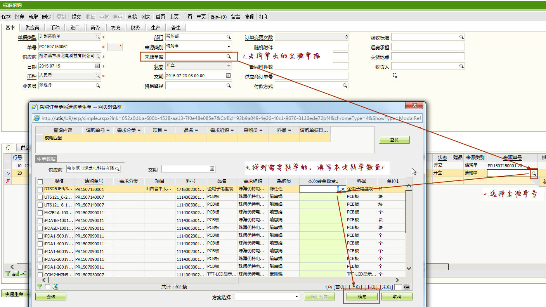Select the MKZB1A-100 row checkbox

[40, 212]
